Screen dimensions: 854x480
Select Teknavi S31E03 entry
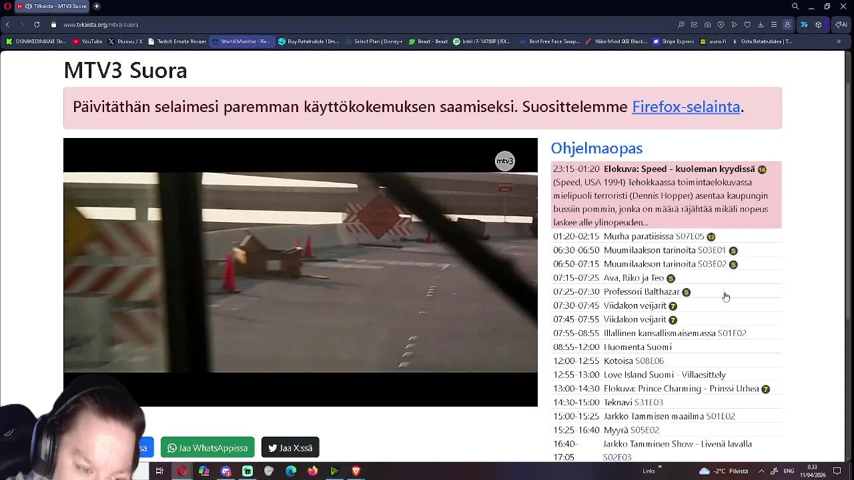[666, 403]
